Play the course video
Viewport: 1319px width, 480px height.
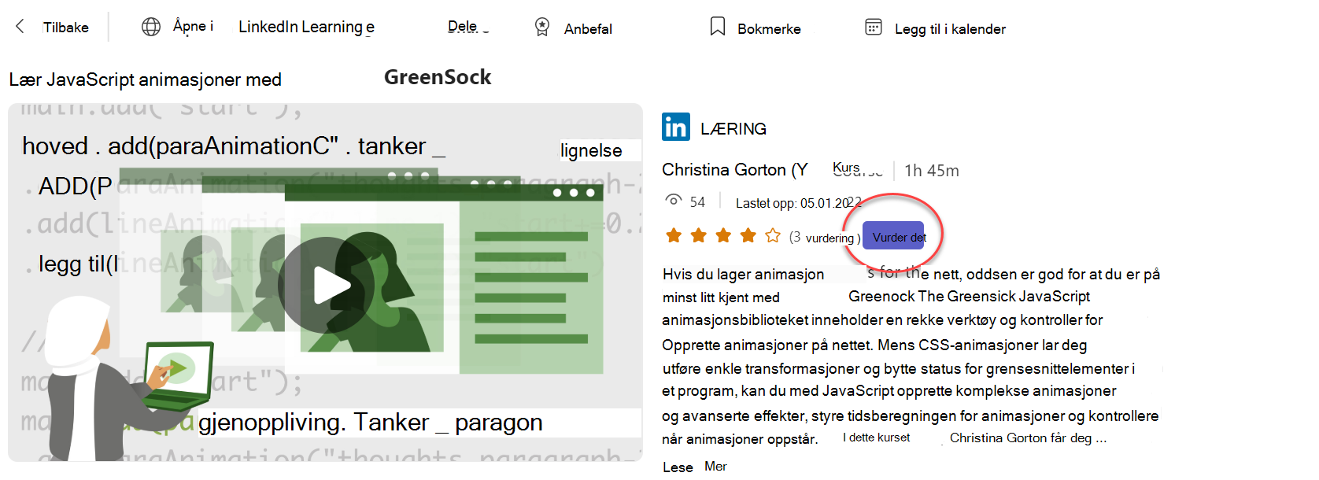[x=325, y=285]
